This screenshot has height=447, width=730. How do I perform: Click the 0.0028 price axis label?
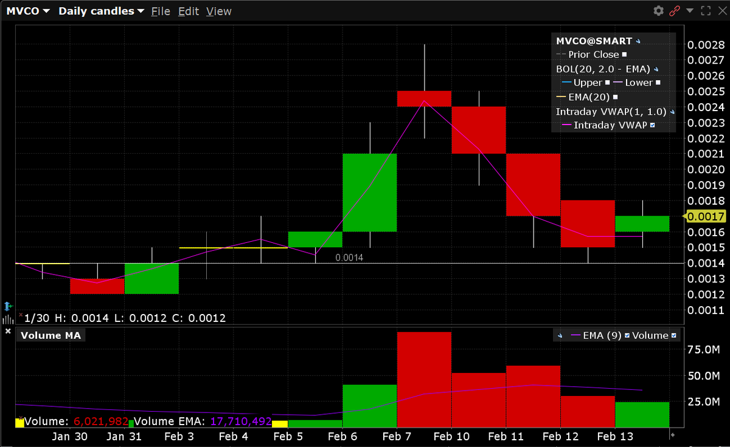pos(705,45)
